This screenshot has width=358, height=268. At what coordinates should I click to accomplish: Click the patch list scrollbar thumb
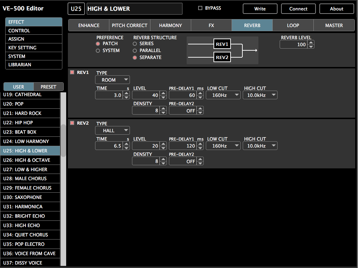coord(63,140)
